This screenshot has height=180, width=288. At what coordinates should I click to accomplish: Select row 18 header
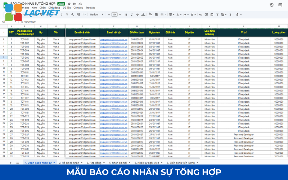click(4, 98)
